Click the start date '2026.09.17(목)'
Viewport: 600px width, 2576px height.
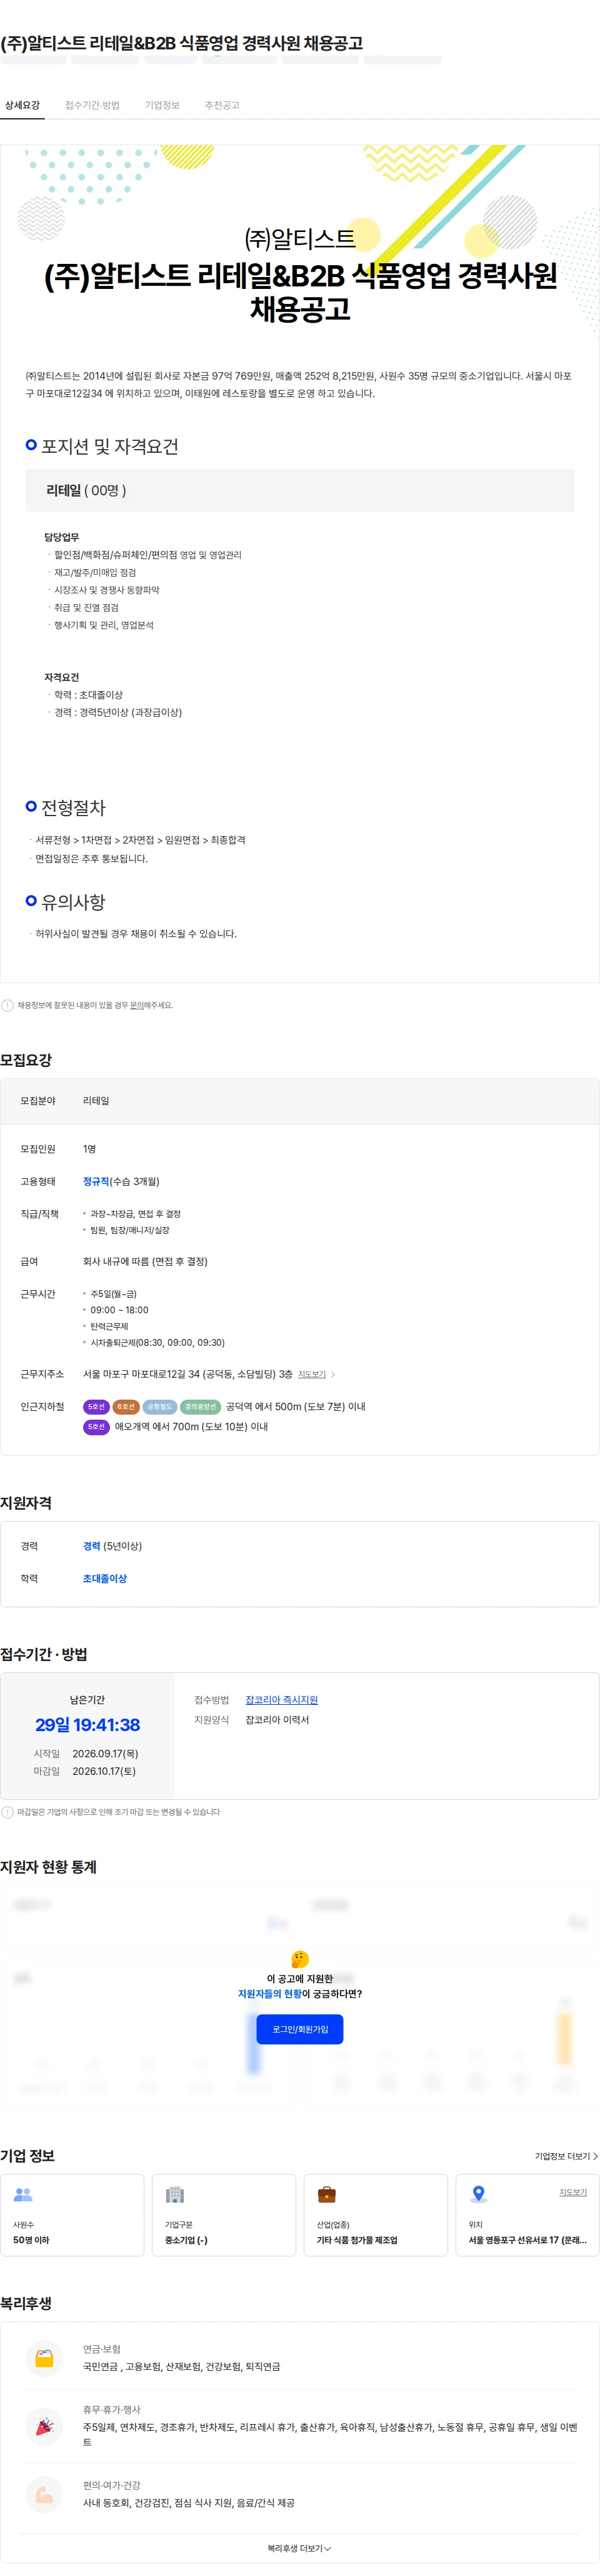[x=105, y=1753]
